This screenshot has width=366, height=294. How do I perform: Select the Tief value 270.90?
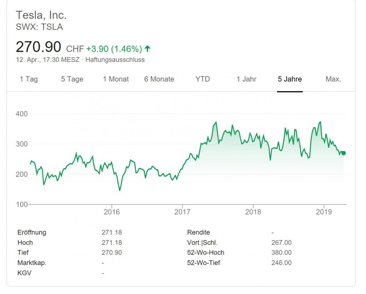click(112, 253)
